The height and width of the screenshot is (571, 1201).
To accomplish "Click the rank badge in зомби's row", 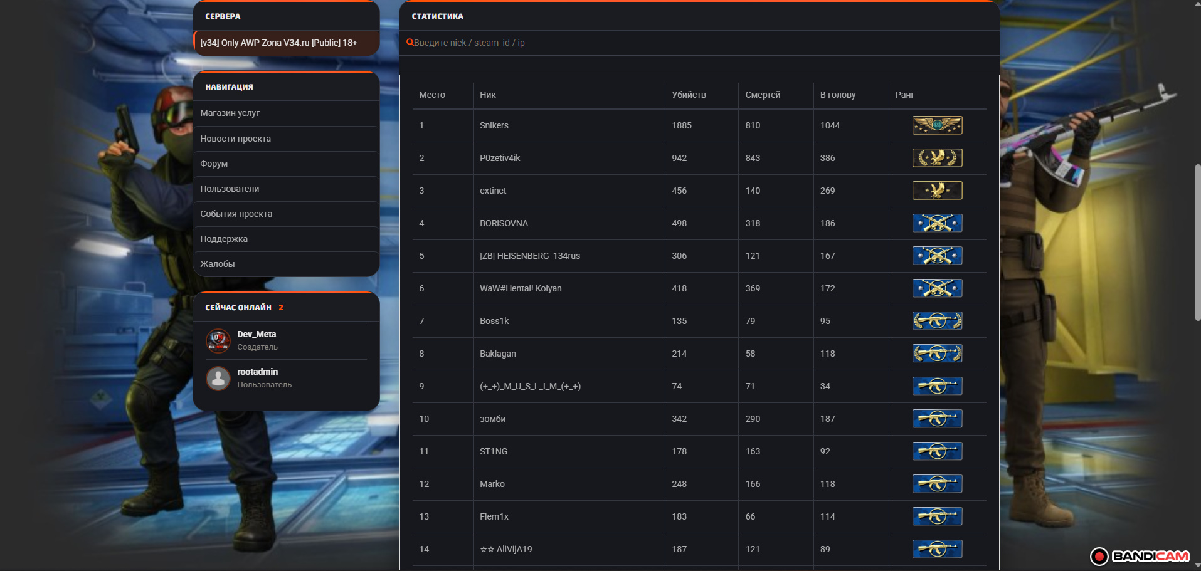I will click(x=937, y=419).
